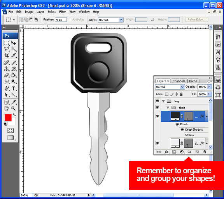Select the Zoom tool
The height and width of the screenshot is (199, 224).
pyautogui.click(x=14, y=108)
